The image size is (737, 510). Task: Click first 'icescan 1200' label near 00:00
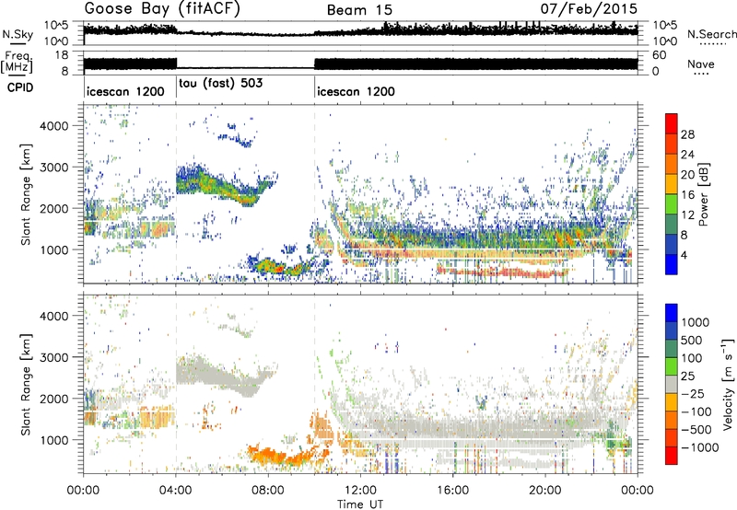point(125,91)
